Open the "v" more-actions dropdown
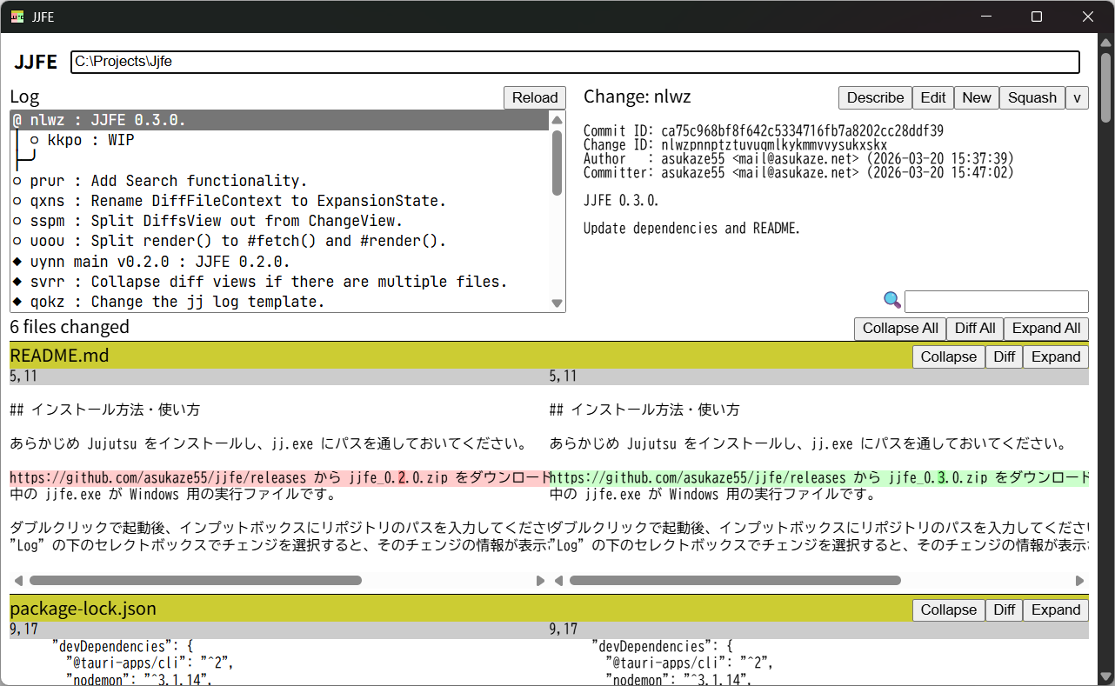Image resolution: width=1115 pixels, height=686 pixels. pos(1077,97)
